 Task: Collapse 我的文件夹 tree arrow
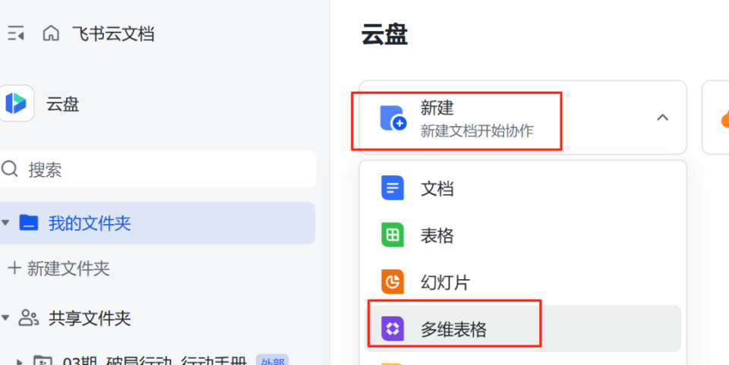pyautogui.click(x=6, y=223)
